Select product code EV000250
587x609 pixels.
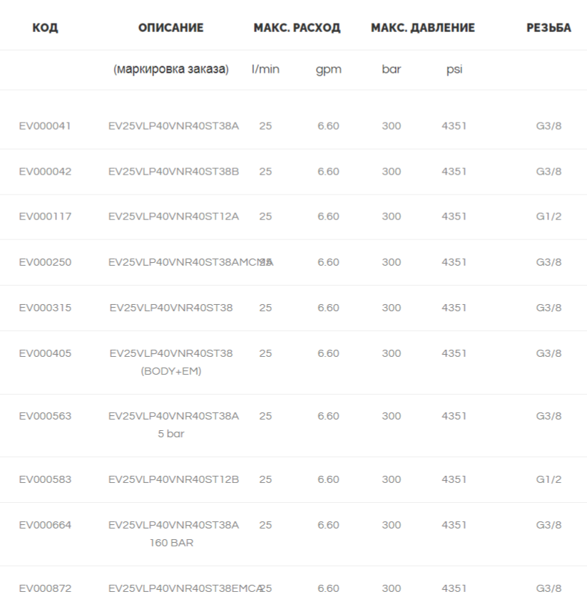(x=45, y=262)
